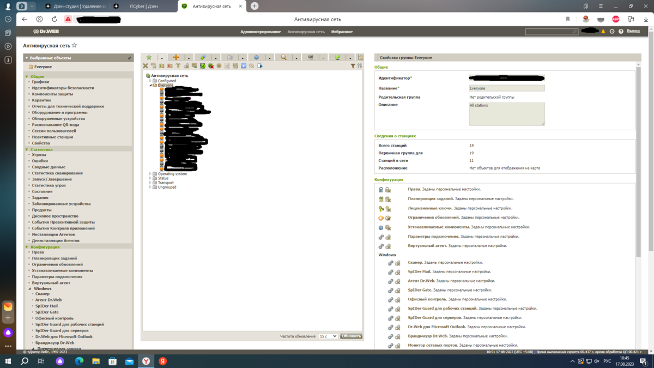This screenshot has height=368, width=654.
Task: Click the Описание text area
Action: pyautogui.click(x=507, y=114)
